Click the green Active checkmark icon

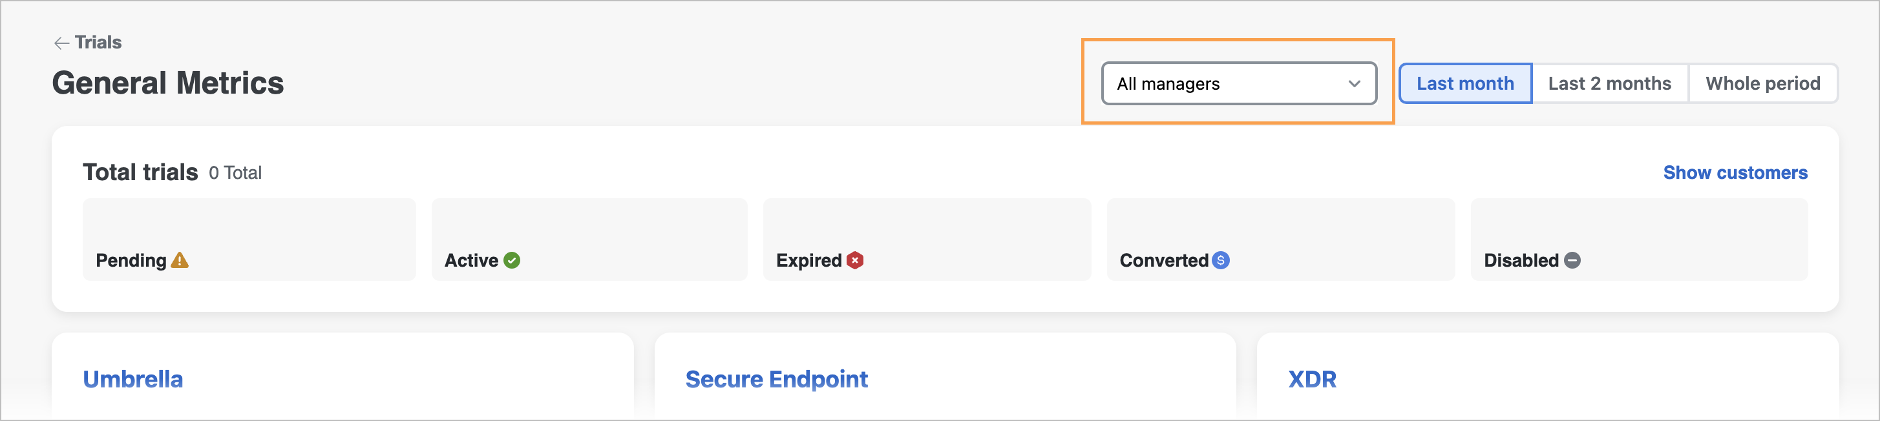512,260
